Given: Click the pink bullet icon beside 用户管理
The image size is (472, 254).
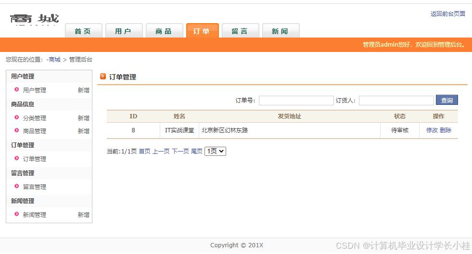Looking at the screenshot, I should click(x=16, y=89).
